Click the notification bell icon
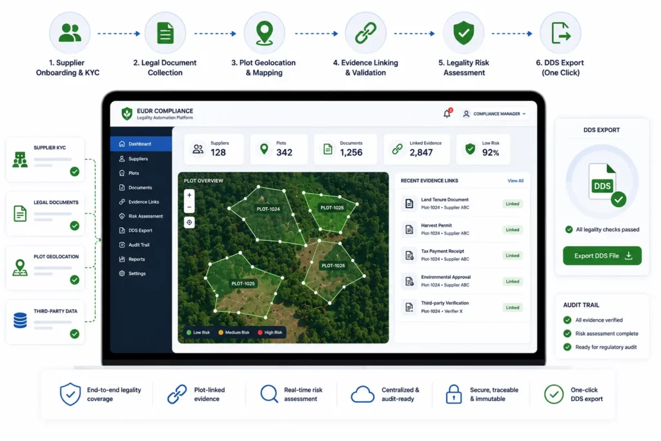 point(447,114)
